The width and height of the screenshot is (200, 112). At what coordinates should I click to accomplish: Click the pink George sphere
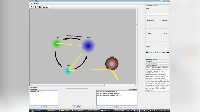112,64
